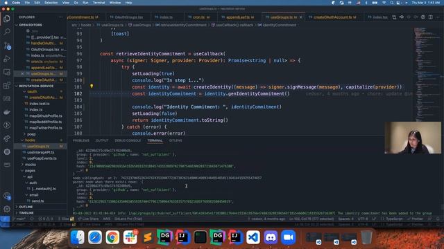Open the Live Share view in activity bar
The width and height of the screenshot is (444, 249).
(7, 138)
